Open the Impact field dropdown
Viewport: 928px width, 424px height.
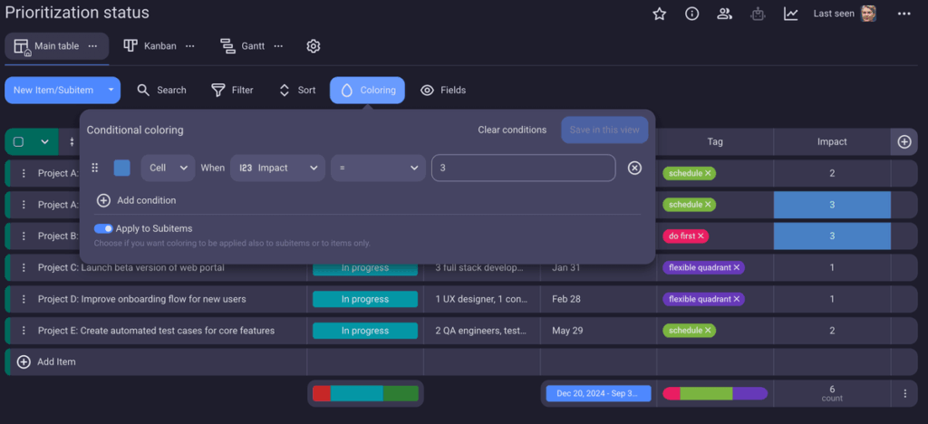click(x=277, y=168)
